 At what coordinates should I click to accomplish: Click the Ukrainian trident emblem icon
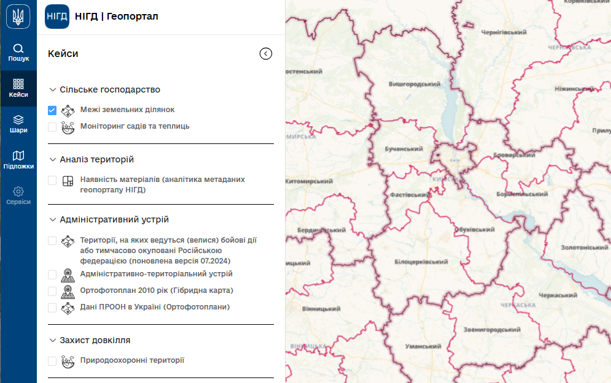point(18,17)
